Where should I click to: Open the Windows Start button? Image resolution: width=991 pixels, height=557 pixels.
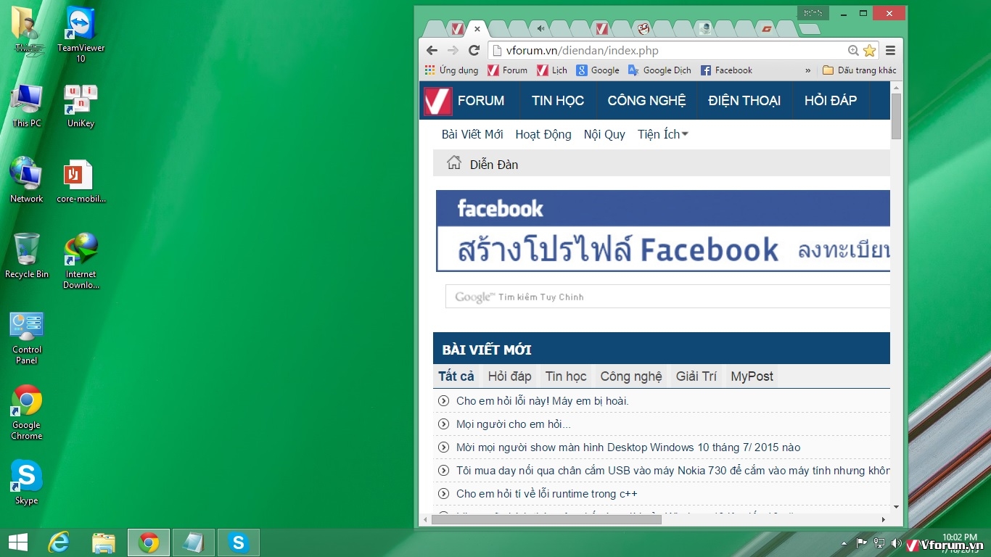click(x=17, y=542)
